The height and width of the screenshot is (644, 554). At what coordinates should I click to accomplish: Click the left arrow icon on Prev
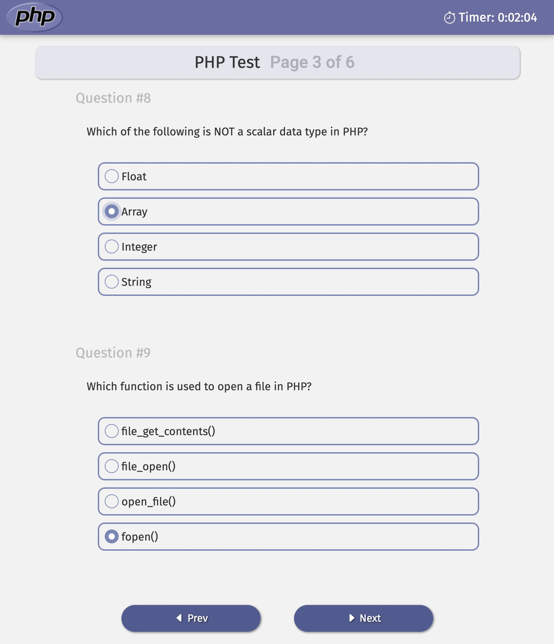(x=179, y=618)
